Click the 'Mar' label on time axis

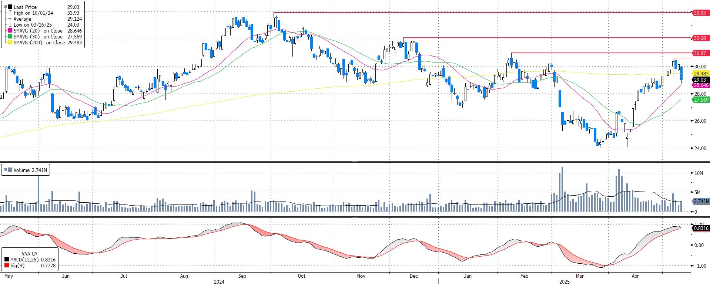pos(579,276)
